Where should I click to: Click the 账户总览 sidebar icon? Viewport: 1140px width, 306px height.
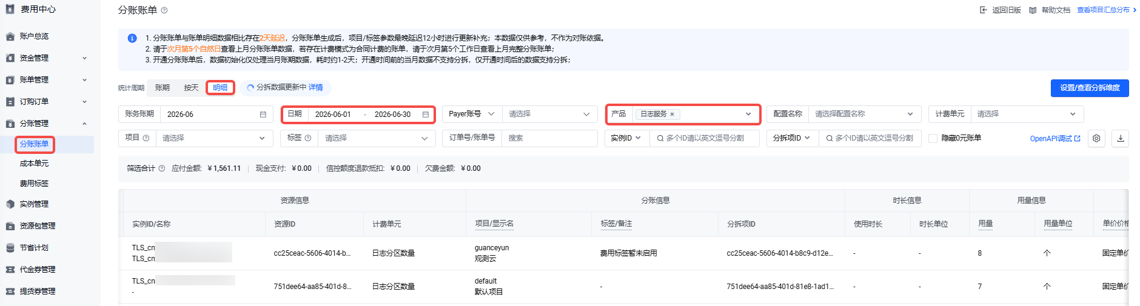(x=10, y=36)
